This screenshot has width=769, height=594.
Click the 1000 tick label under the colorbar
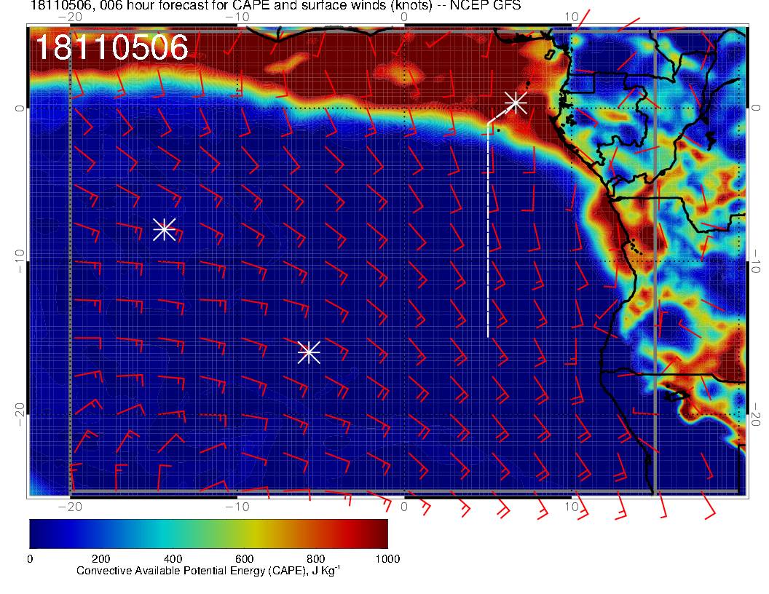pyautogui.click(x=387, y=558)
